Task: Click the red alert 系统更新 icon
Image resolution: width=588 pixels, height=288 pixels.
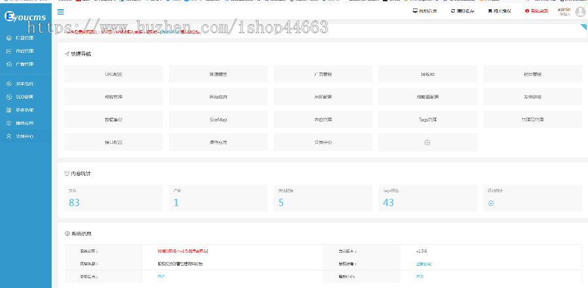Action: (527, 11)
